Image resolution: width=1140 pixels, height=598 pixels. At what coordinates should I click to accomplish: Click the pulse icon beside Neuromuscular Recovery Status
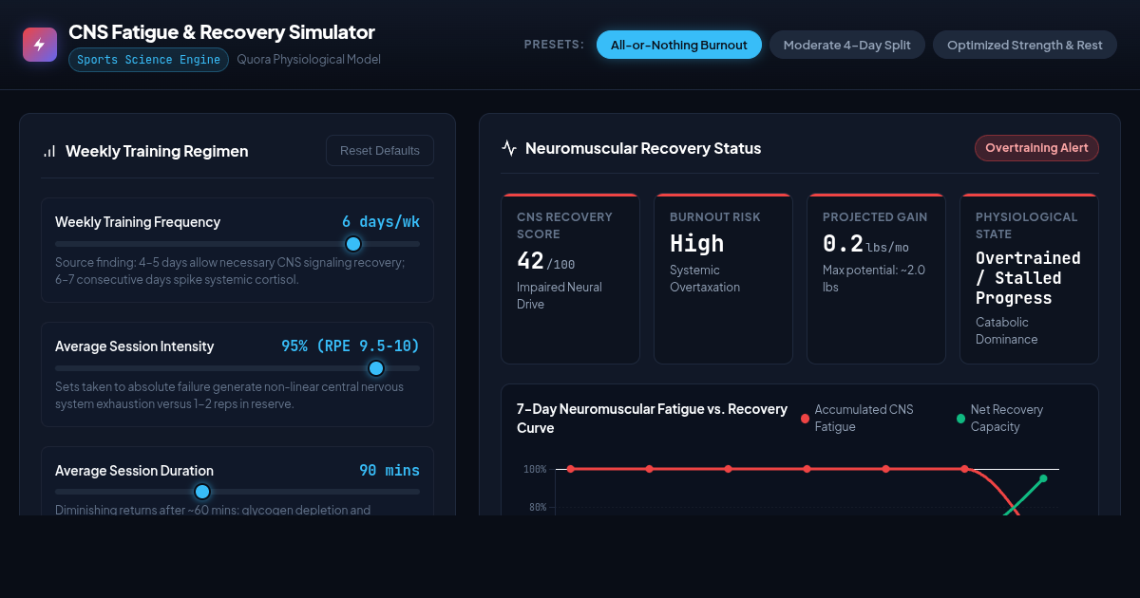coord(509,148)
